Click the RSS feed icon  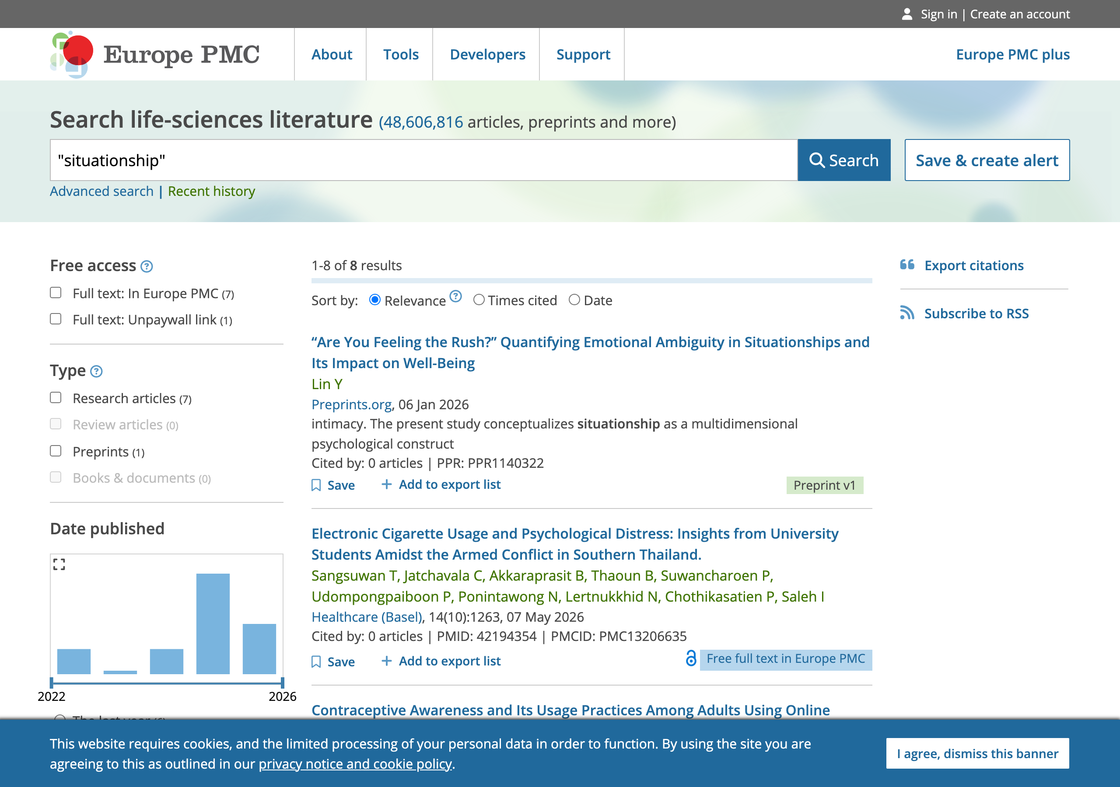[x=907, y=313]
